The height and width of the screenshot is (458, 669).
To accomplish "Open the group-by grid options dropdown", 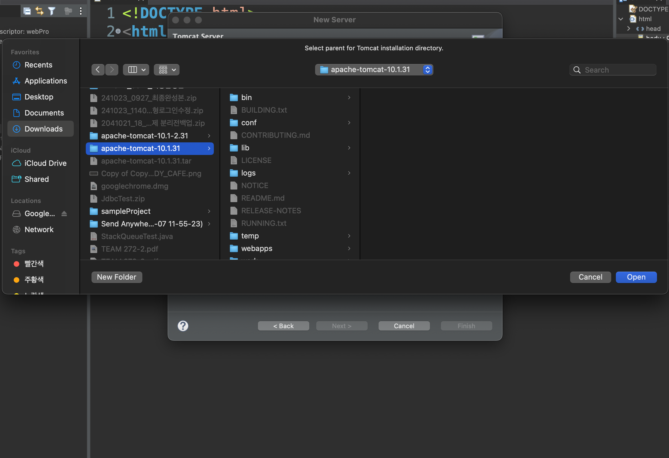I will click(167, 70).
